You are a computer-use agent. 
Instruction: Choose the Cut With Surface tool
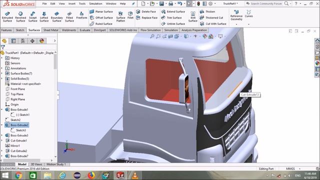pyautogui.click(x=213, y=24)
